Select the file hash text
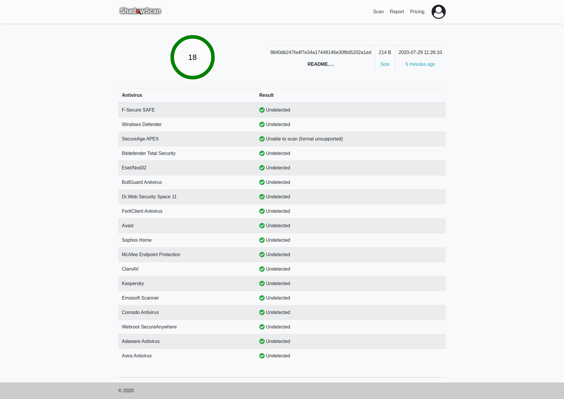 [321, 53]
